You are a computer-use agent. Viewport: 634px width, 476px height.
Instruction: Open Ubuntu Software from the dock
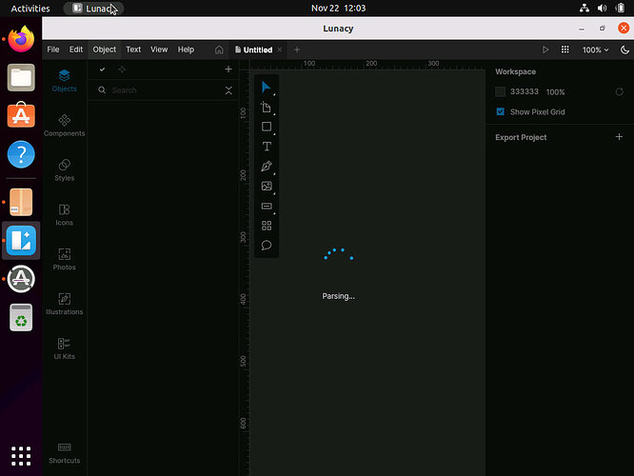click(21, 115)
